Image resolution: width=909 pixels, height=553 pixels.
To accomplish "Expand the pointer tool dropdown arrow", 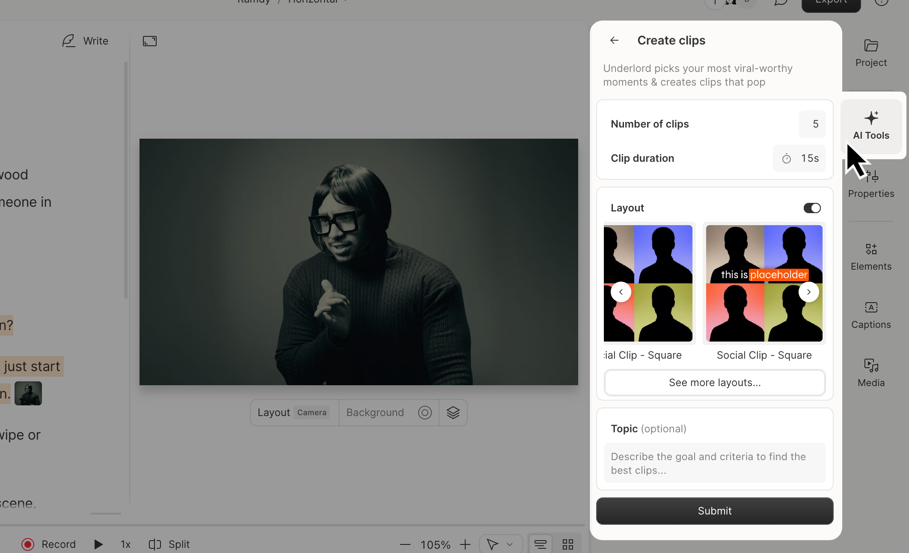I will point(509,544).
